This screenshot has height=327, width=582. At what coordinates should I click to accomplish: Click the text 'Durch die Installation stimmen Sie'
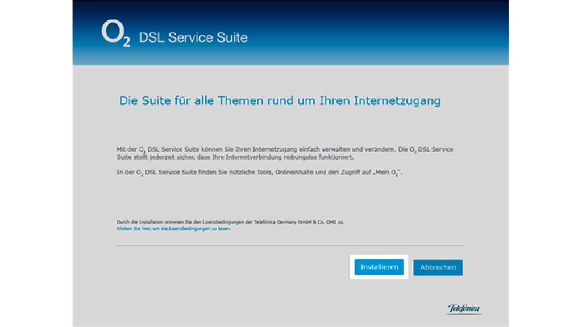230,222
